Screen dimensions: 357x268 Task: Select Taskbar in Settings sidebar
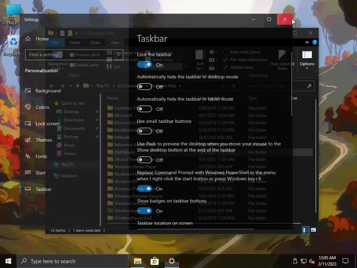38,189
